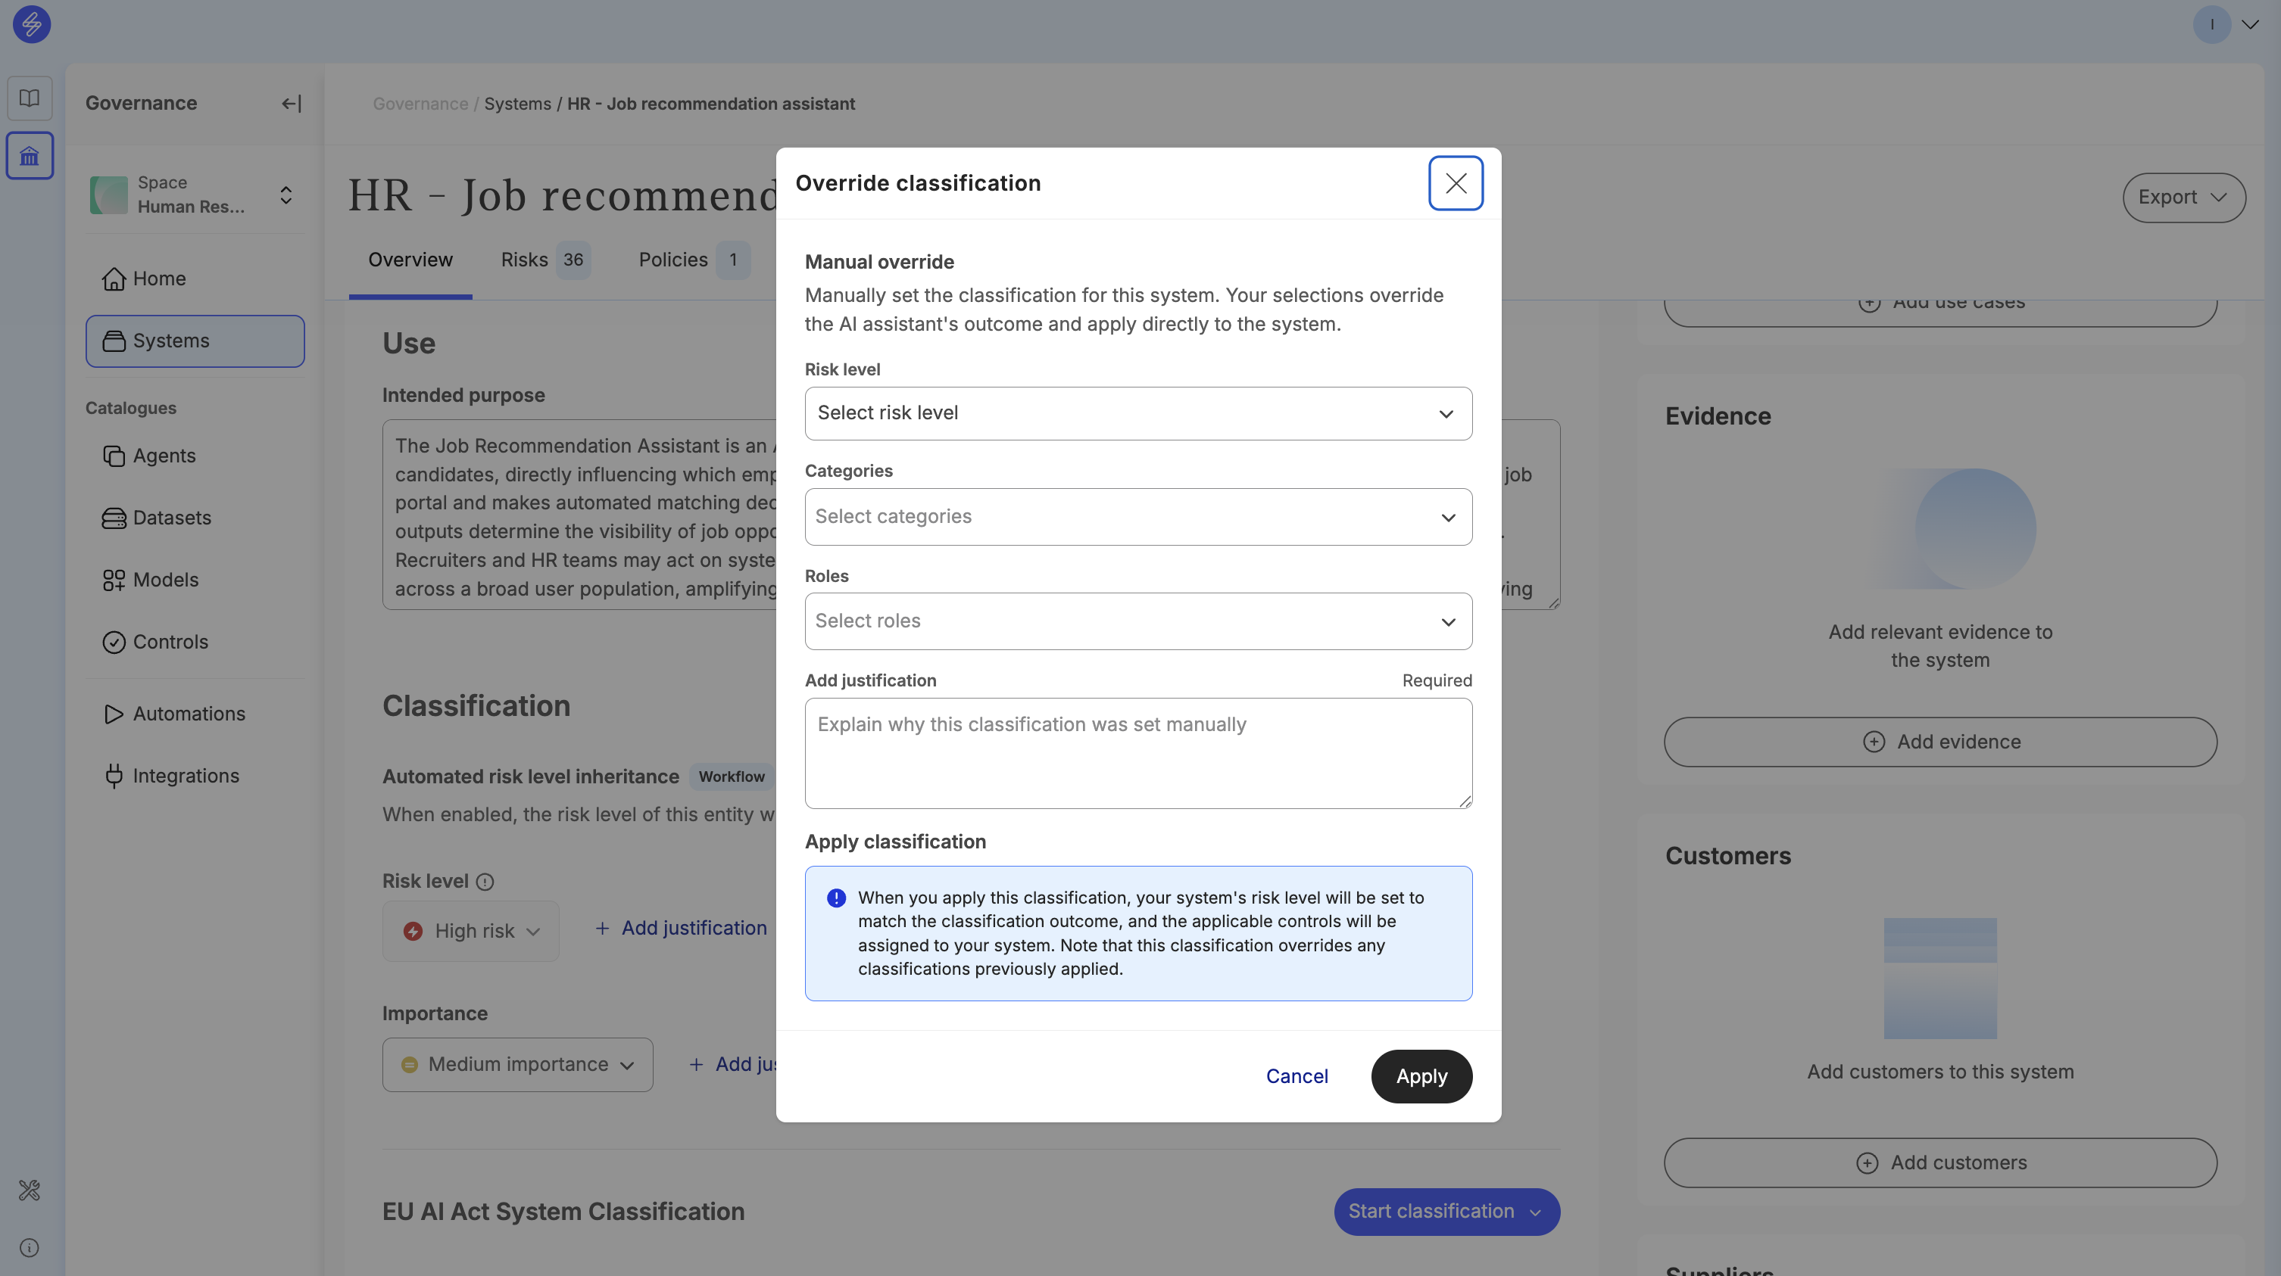Click the Policies count badge 1

point(733,260)
